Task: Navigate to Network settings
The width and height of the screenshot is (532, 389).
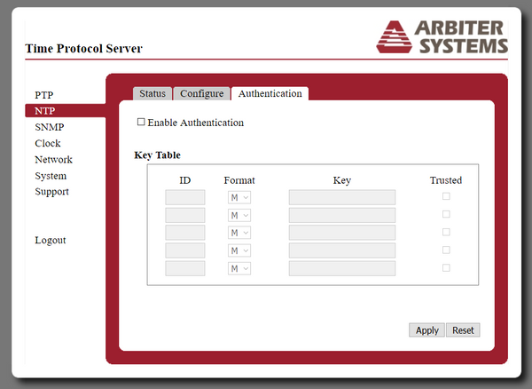Action: click(x=53, y=160)
